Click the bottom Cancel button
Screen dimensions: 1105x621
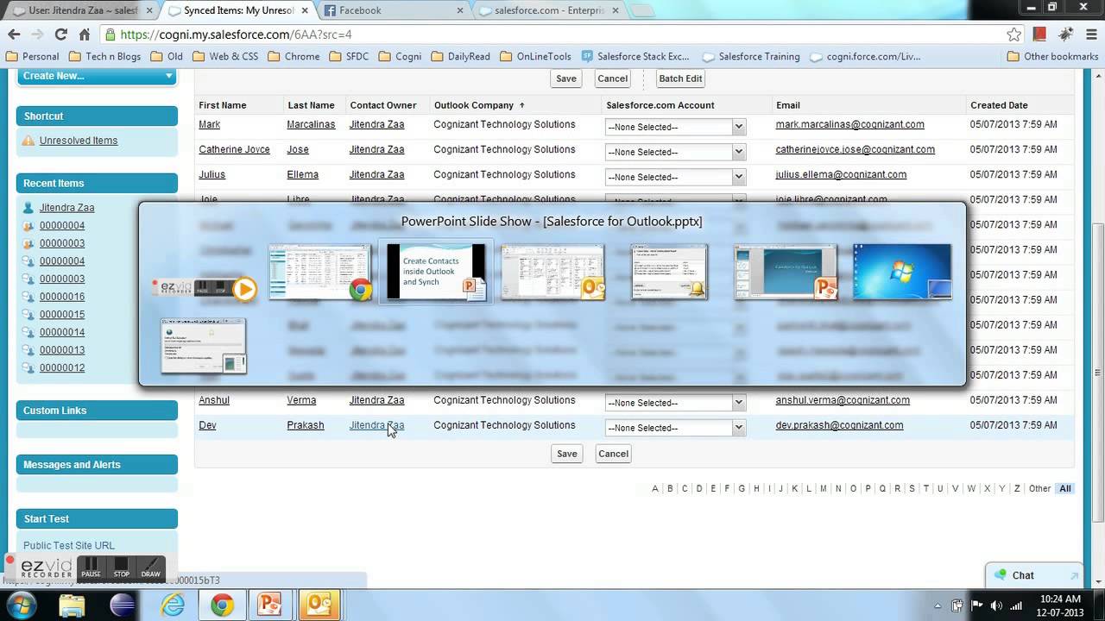point(614,454)
